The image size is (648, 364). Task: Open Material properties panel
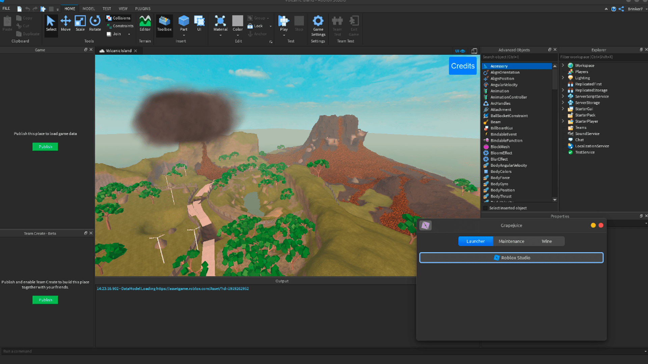220,25
